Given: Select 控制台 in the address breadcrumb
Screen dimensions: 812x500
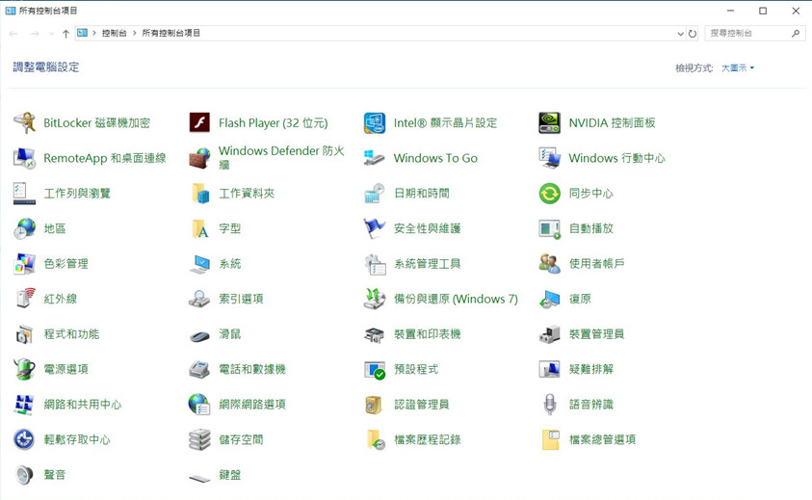Looking at the screenshot, I should 114,34.
